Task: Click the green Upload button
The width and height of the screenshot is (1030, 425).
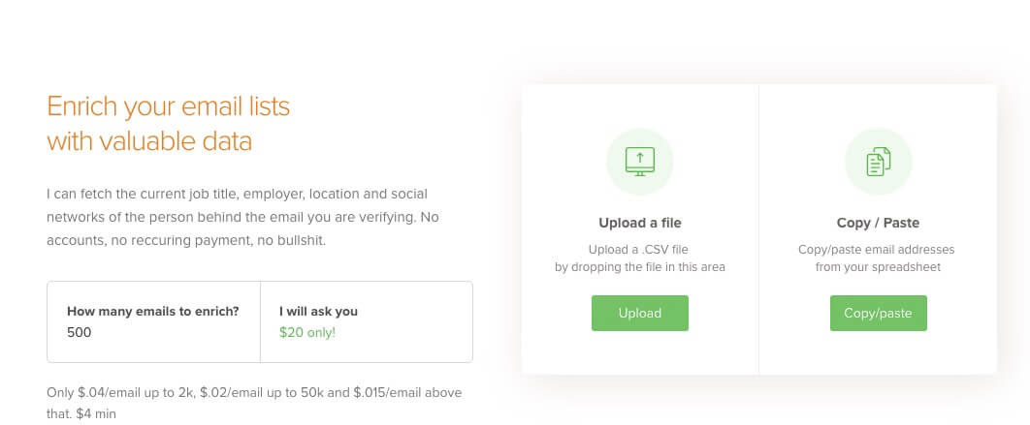Action: pos(640,313)
